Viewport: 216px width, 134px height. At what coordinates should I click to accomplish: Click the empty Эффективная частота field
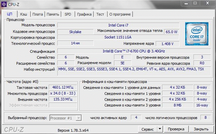[63, 105]
